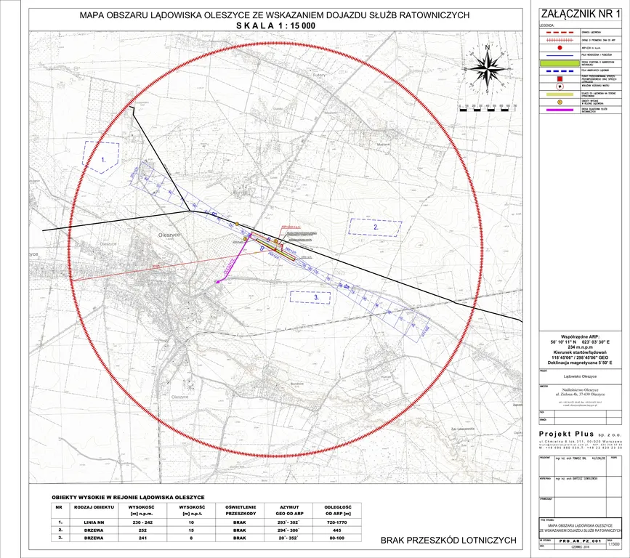Click the 'PRO_AR_PZ_001' drawing number
Viewport: 630px width, 558px height.
580,541
